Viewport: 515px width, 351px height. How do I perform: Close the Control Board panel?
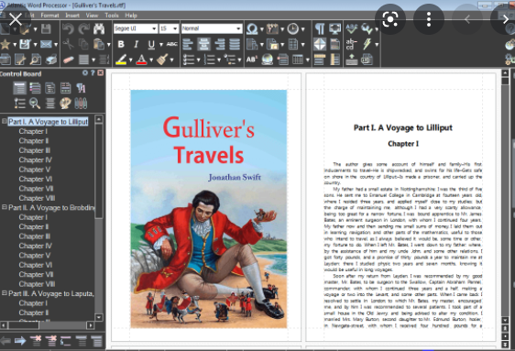[101, 73]
